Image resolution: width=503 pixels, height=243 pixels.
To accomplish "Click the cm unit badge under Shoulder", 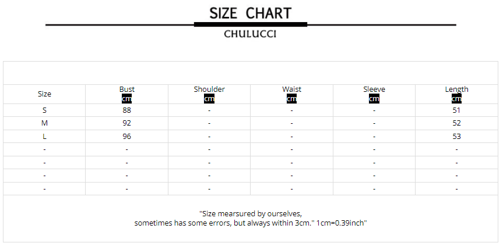I will [x=209, y=99].
